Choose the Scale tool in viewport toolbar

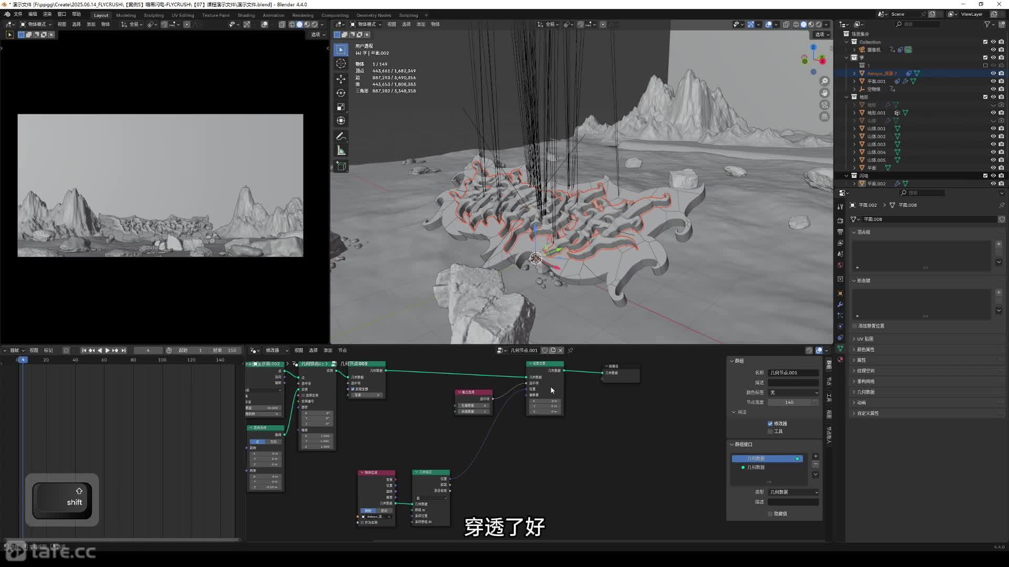[x=341, y=107]
